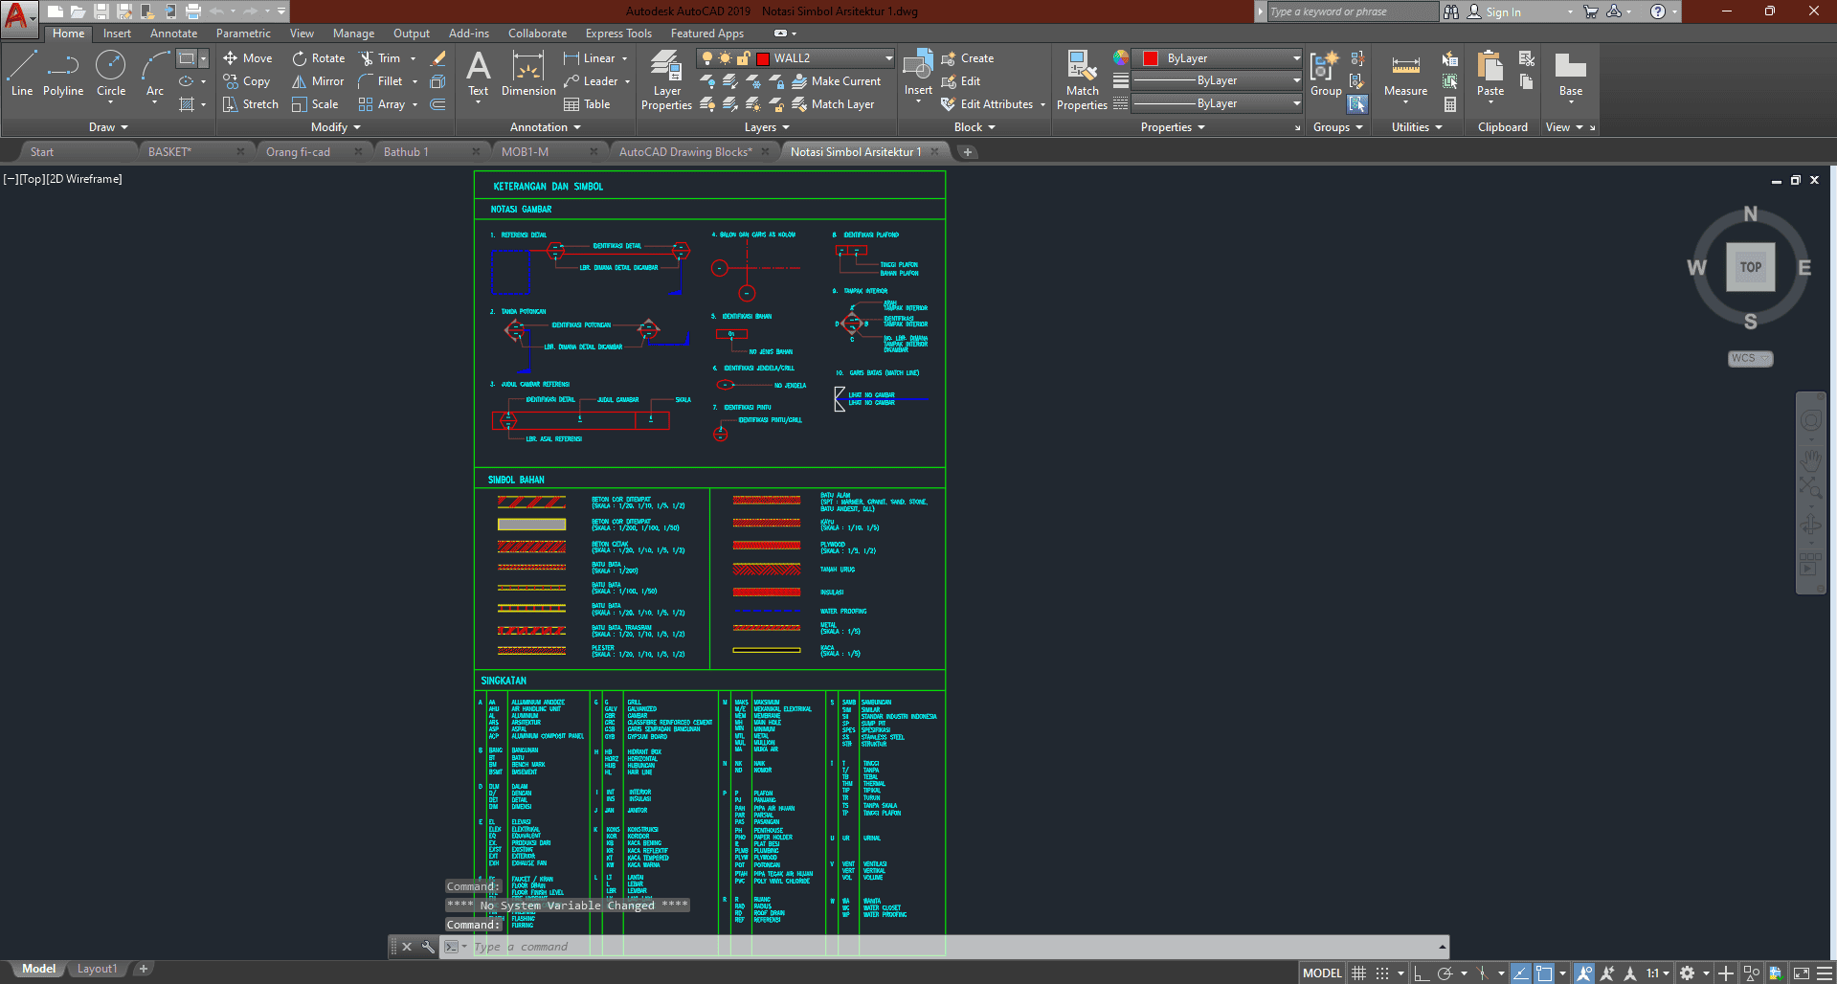Open the Quick Calculator icon in Utilities
1837x984 pixels.
tap(1450, 104)
